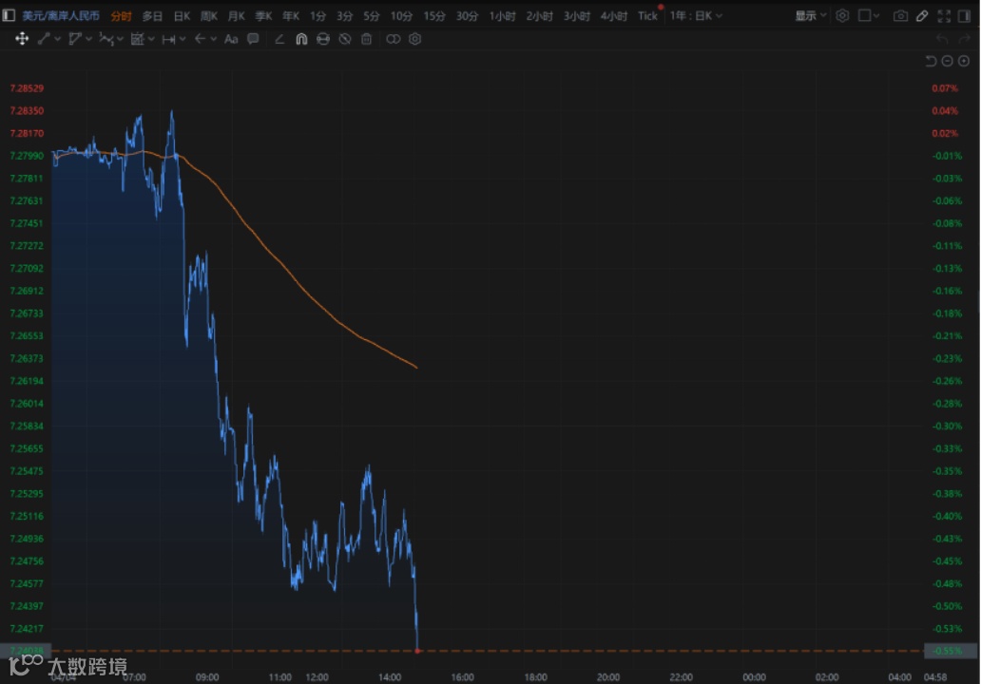Screen dimensions: 981x684
Task: Take a chart snapshot with camera icon
Action: click(x=900, y=15)
